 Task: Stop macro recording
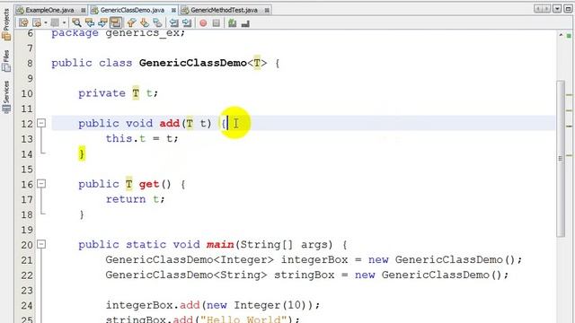pyautogui.click(x=217, y=23)
